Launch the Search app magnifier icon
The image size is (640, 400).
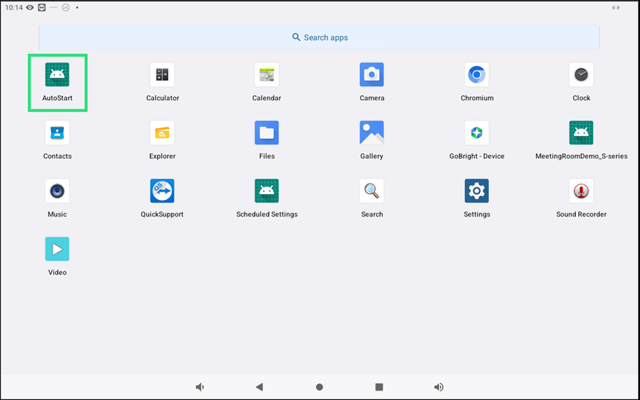pos(372,191)
